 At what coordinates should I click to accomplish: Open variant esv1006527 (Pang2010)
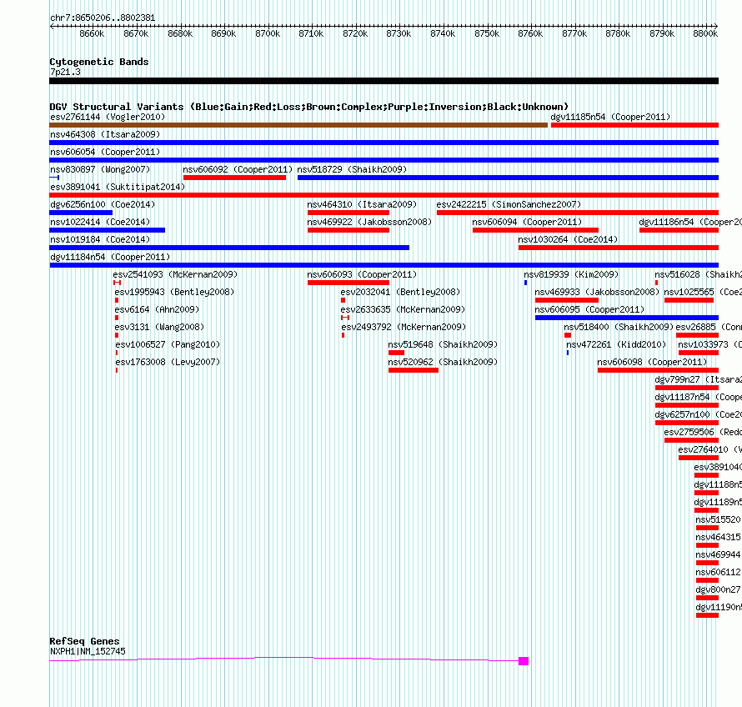[x=117, y=353]
